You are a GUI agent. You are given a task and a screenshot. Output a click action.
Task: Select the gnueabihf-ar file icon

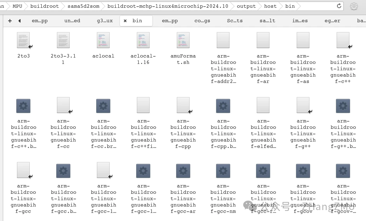263,40
